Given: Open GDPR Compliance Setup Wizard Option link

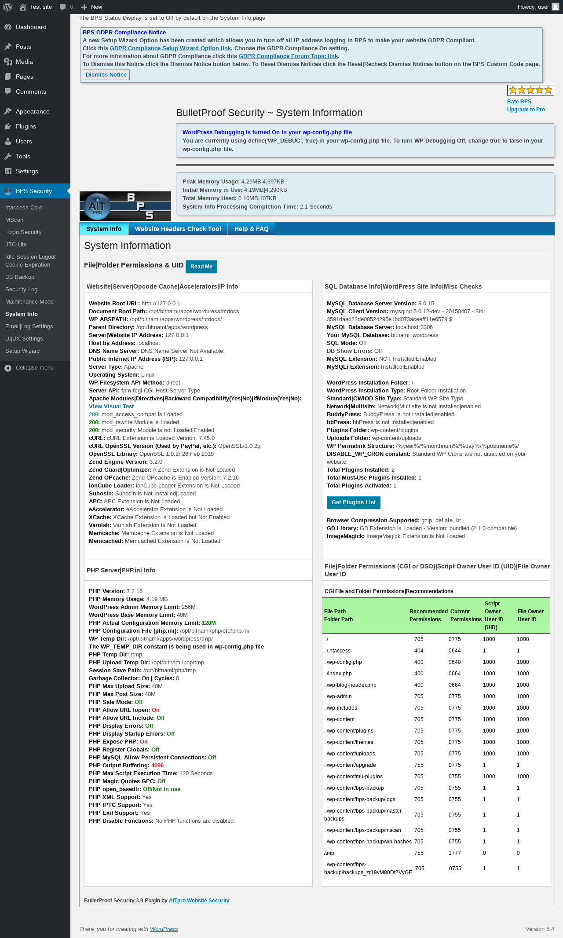Looking at the screenshot, I should (171, 48).
